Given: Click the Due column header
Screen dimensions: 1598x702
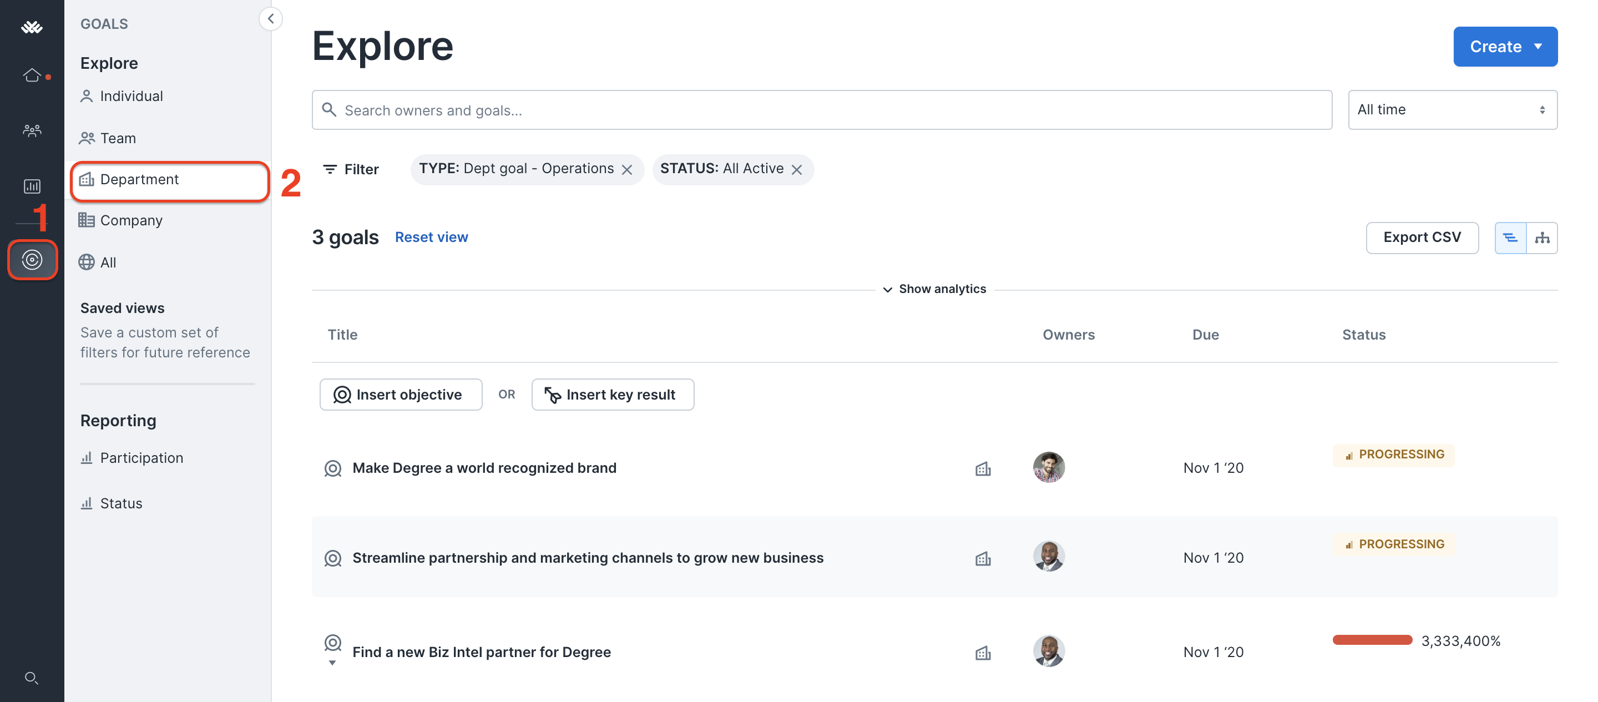Looking at the screenshot, I should point(1205,335).
